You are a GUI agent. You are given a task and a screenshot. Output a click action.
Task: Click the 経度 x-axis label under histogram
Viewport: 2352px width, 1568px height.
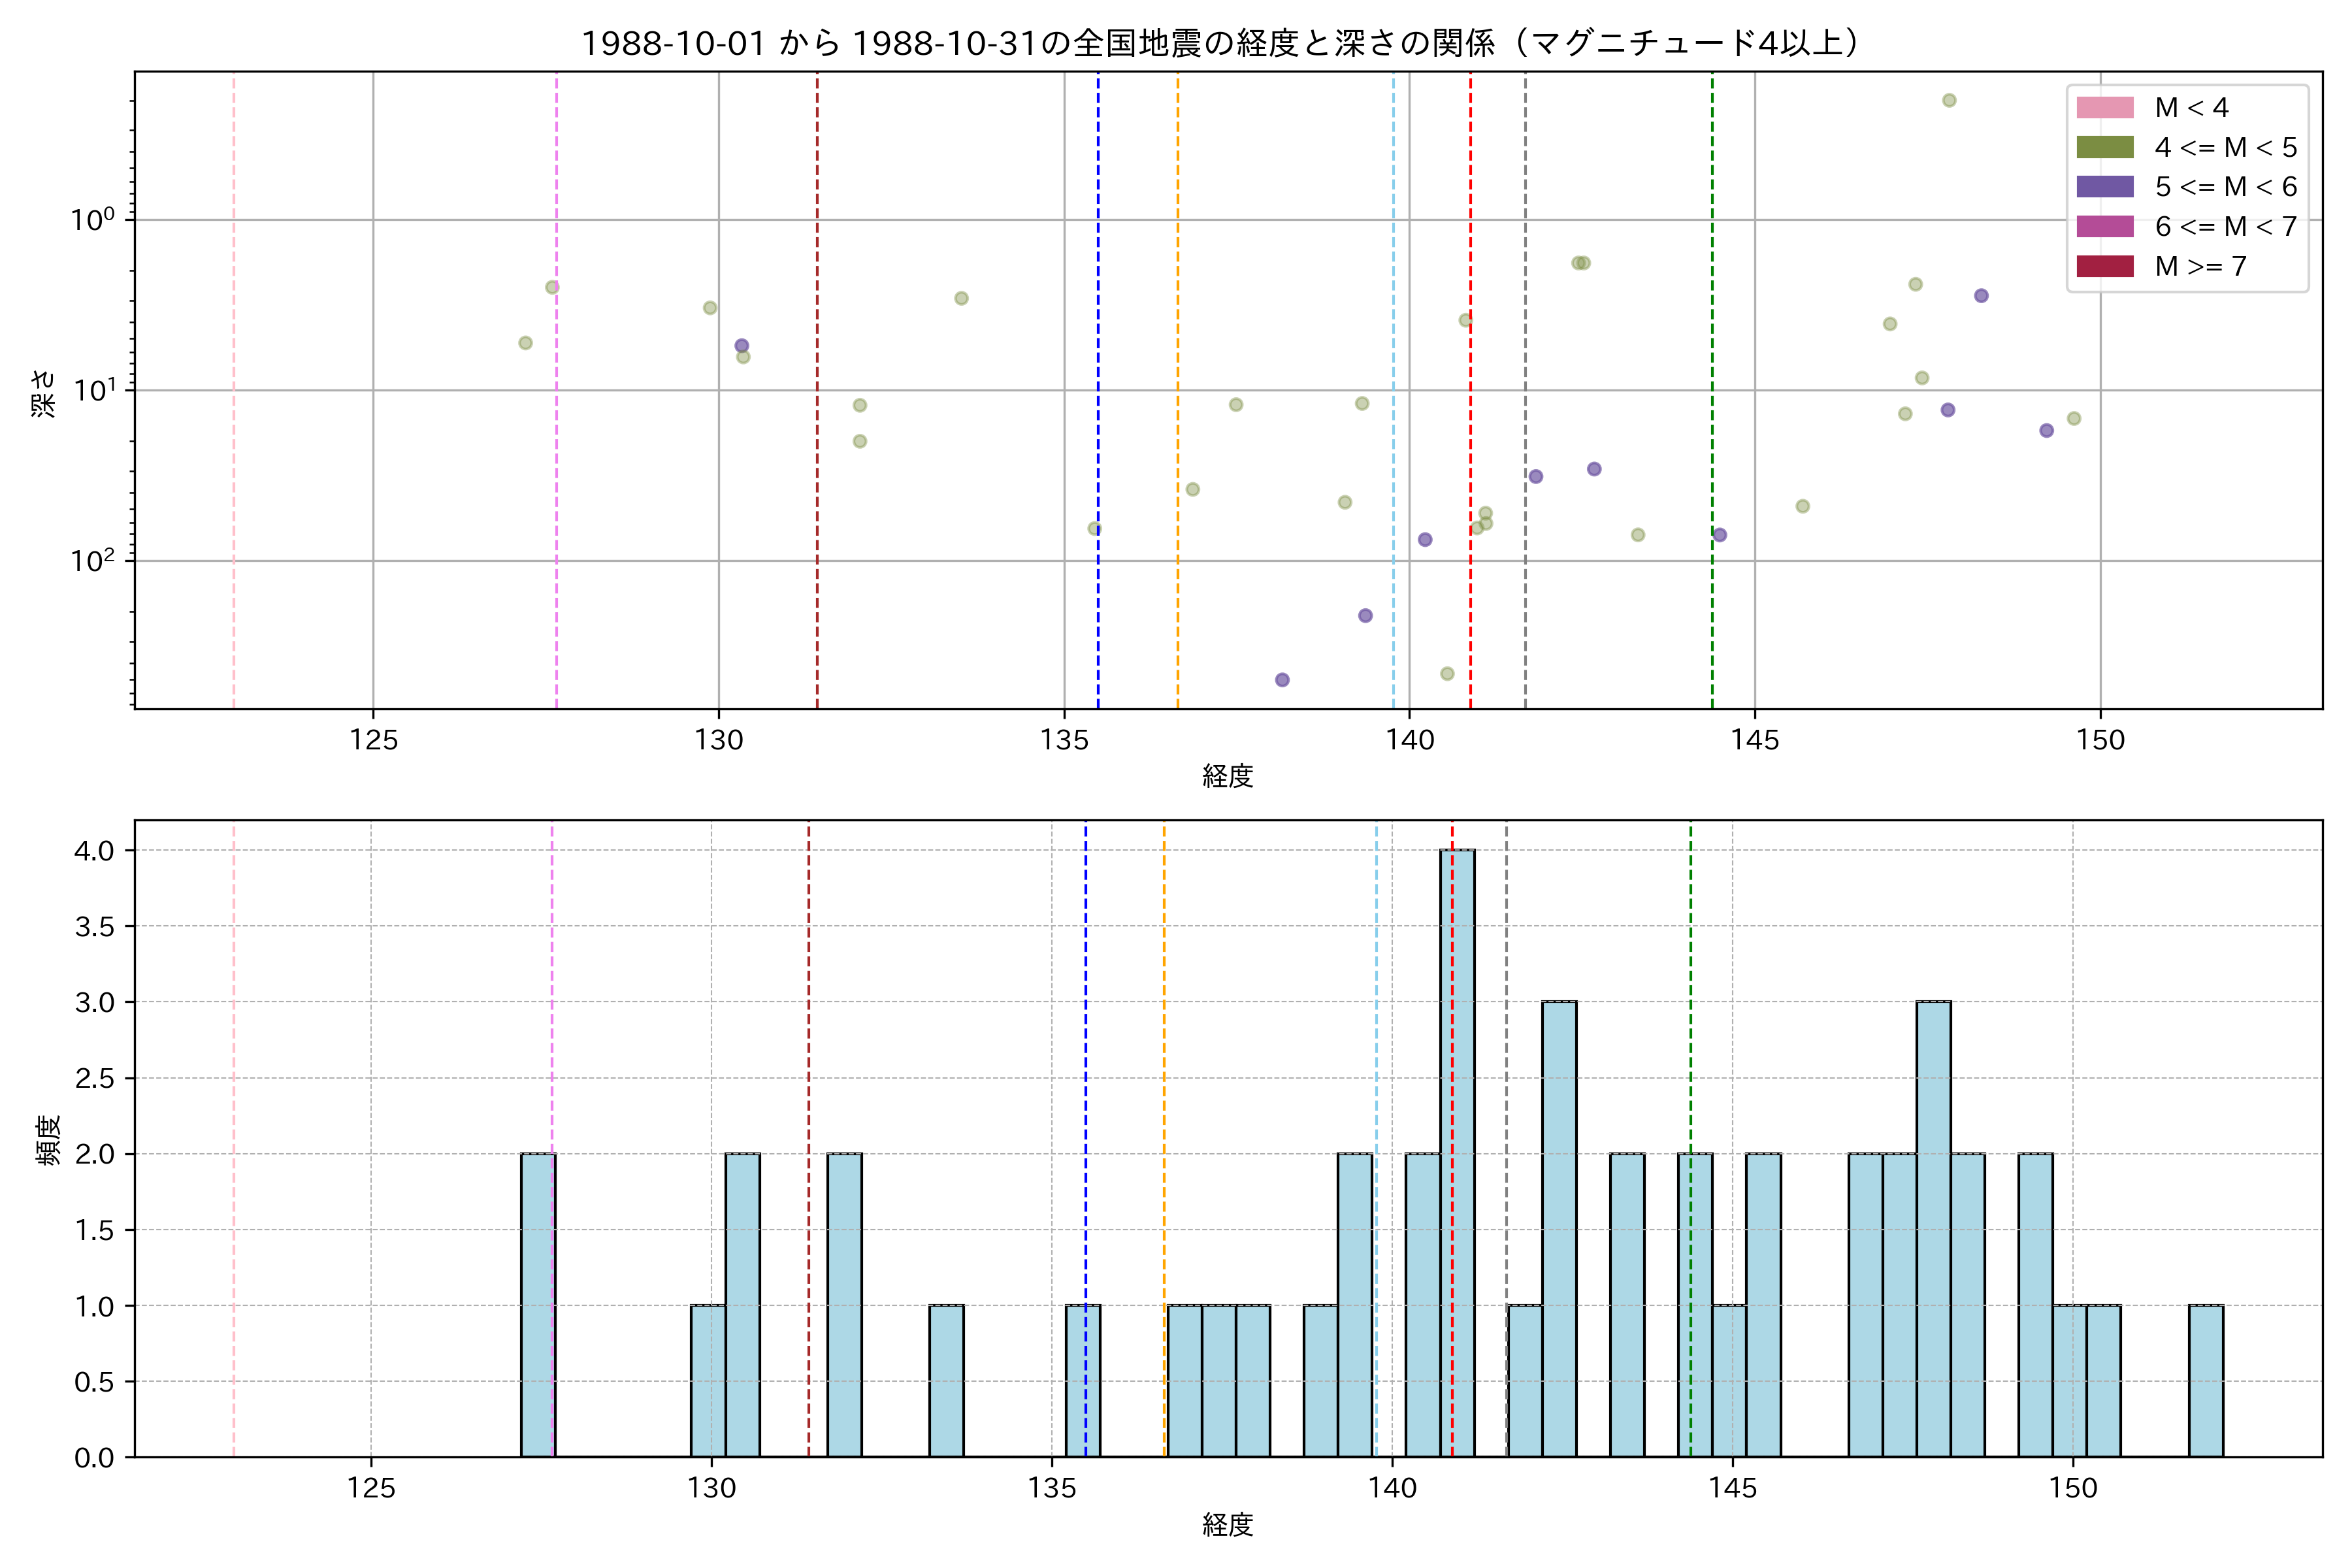pos(1227,1525)
